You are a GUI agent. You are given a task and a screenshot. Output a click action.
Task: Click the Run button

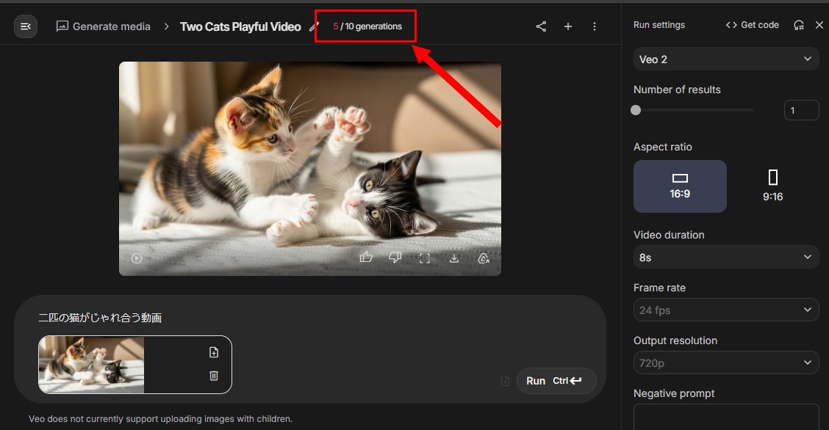[x=556, y=381]
